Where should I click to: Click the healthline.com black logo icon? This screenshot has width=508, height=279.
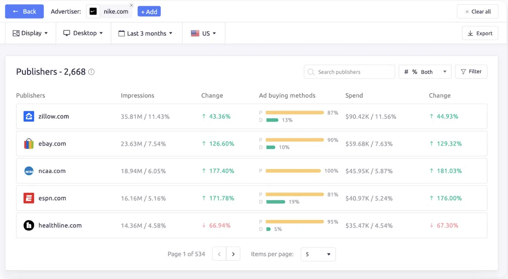click(29, 225)
